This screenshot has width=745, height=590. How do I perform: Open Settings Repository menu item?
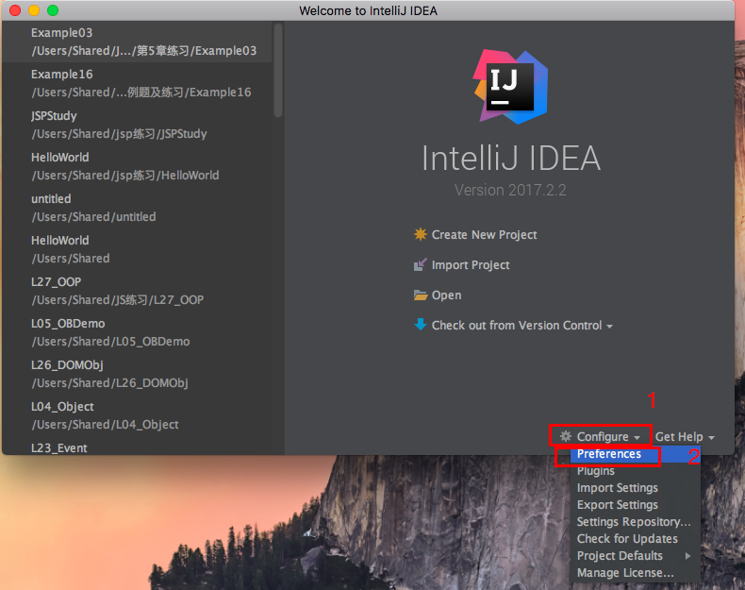[x=636, y=522]
